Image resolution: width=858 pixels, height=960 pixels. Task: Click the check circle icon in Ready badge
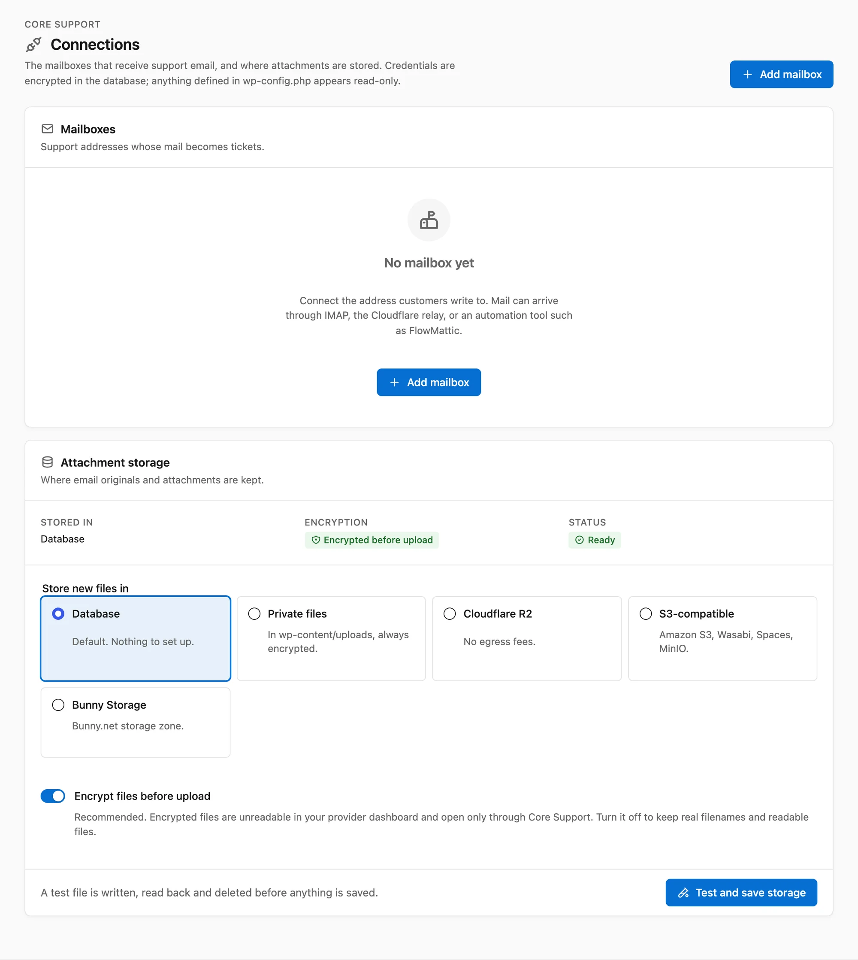(580, 540)
